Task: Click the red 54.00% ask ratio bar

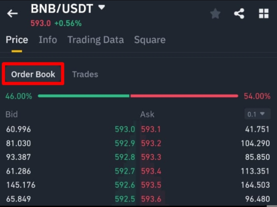Action: (x=184, y=96)
